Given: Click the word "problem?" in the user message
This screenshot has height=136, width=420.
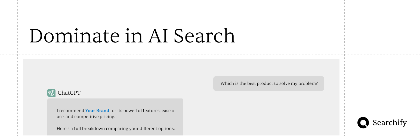Looking at the screenshot, I should [x=308, y=84].
